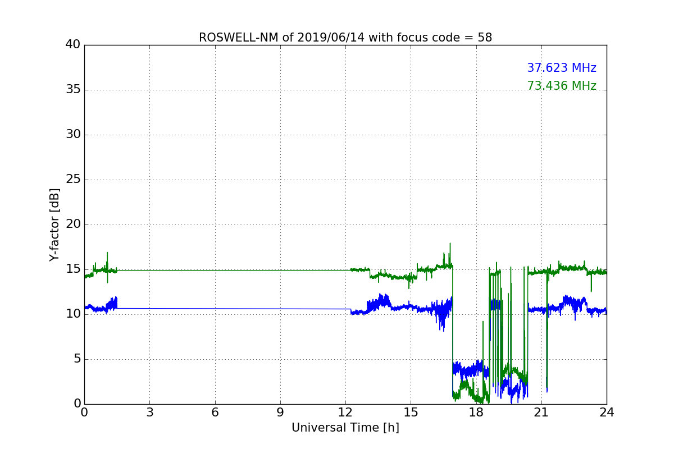The width and height of the screenshot is (674, 449).
Task: Select the blue 37.623 MHz legend label
Action: tap(562, 68)
